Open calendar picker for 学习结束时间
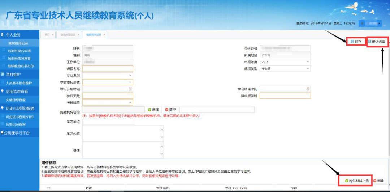 click(308, 89)
